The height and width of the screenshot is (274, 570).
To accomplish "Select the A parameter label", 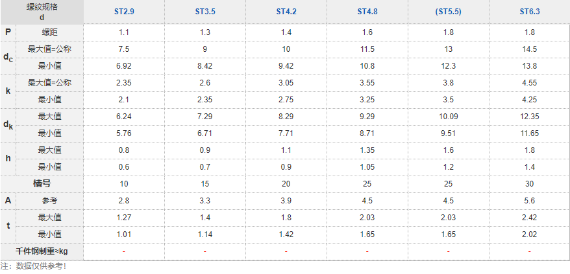I will coord(8,200).
